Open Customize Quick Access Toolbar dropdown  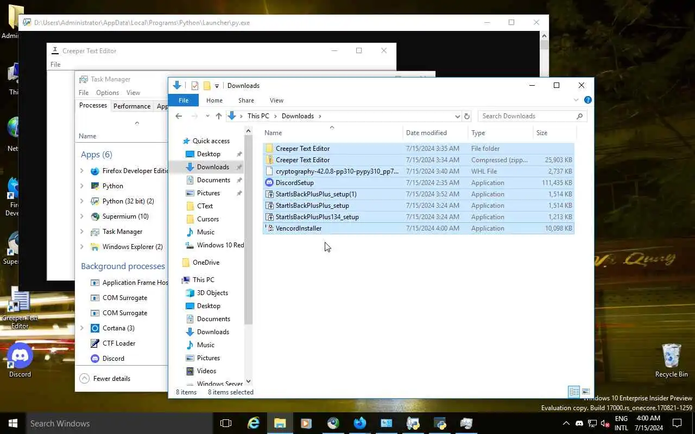point(217,86)
